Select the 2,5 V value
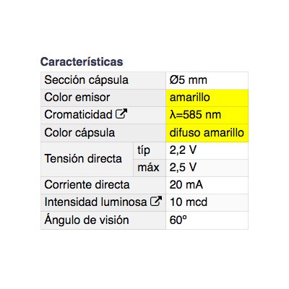The width and height of the screenshot is (289, 289). coord(183,168)
